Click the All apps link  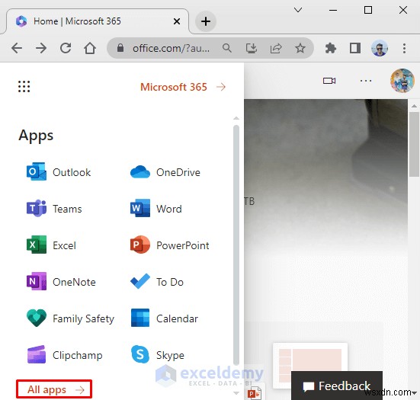pyautogui.click(x=54, y=389)
